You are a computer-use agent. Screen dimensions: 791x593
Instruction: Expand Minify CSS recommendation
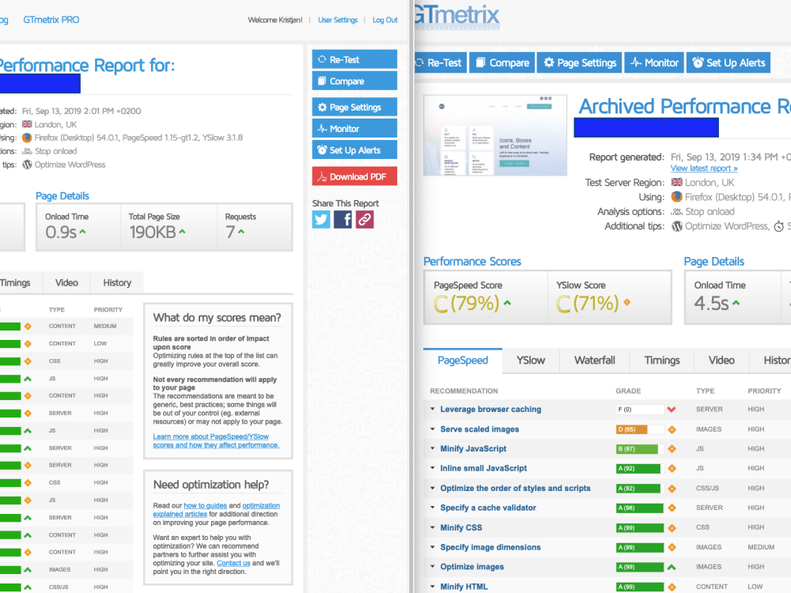point(461,527)
